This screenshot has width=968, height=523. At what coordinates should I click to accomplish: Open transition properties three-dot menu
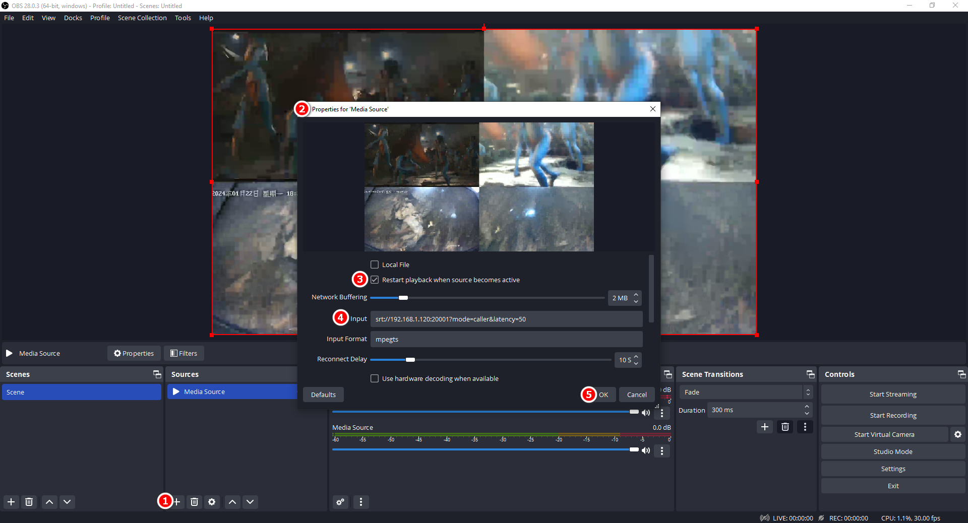(805, 427)
